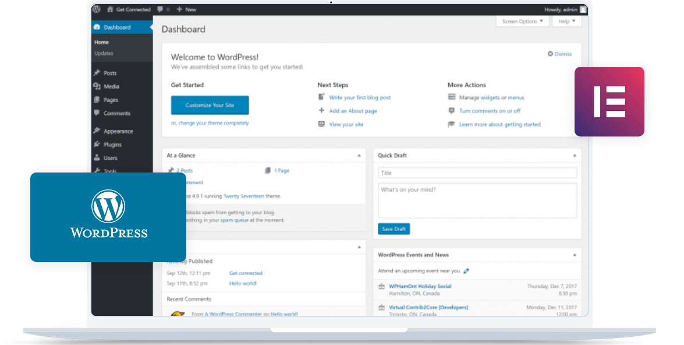Click plus icon beside Add an About page
Image resolution: width=684 pixels, height=345 pixels.
321,110
